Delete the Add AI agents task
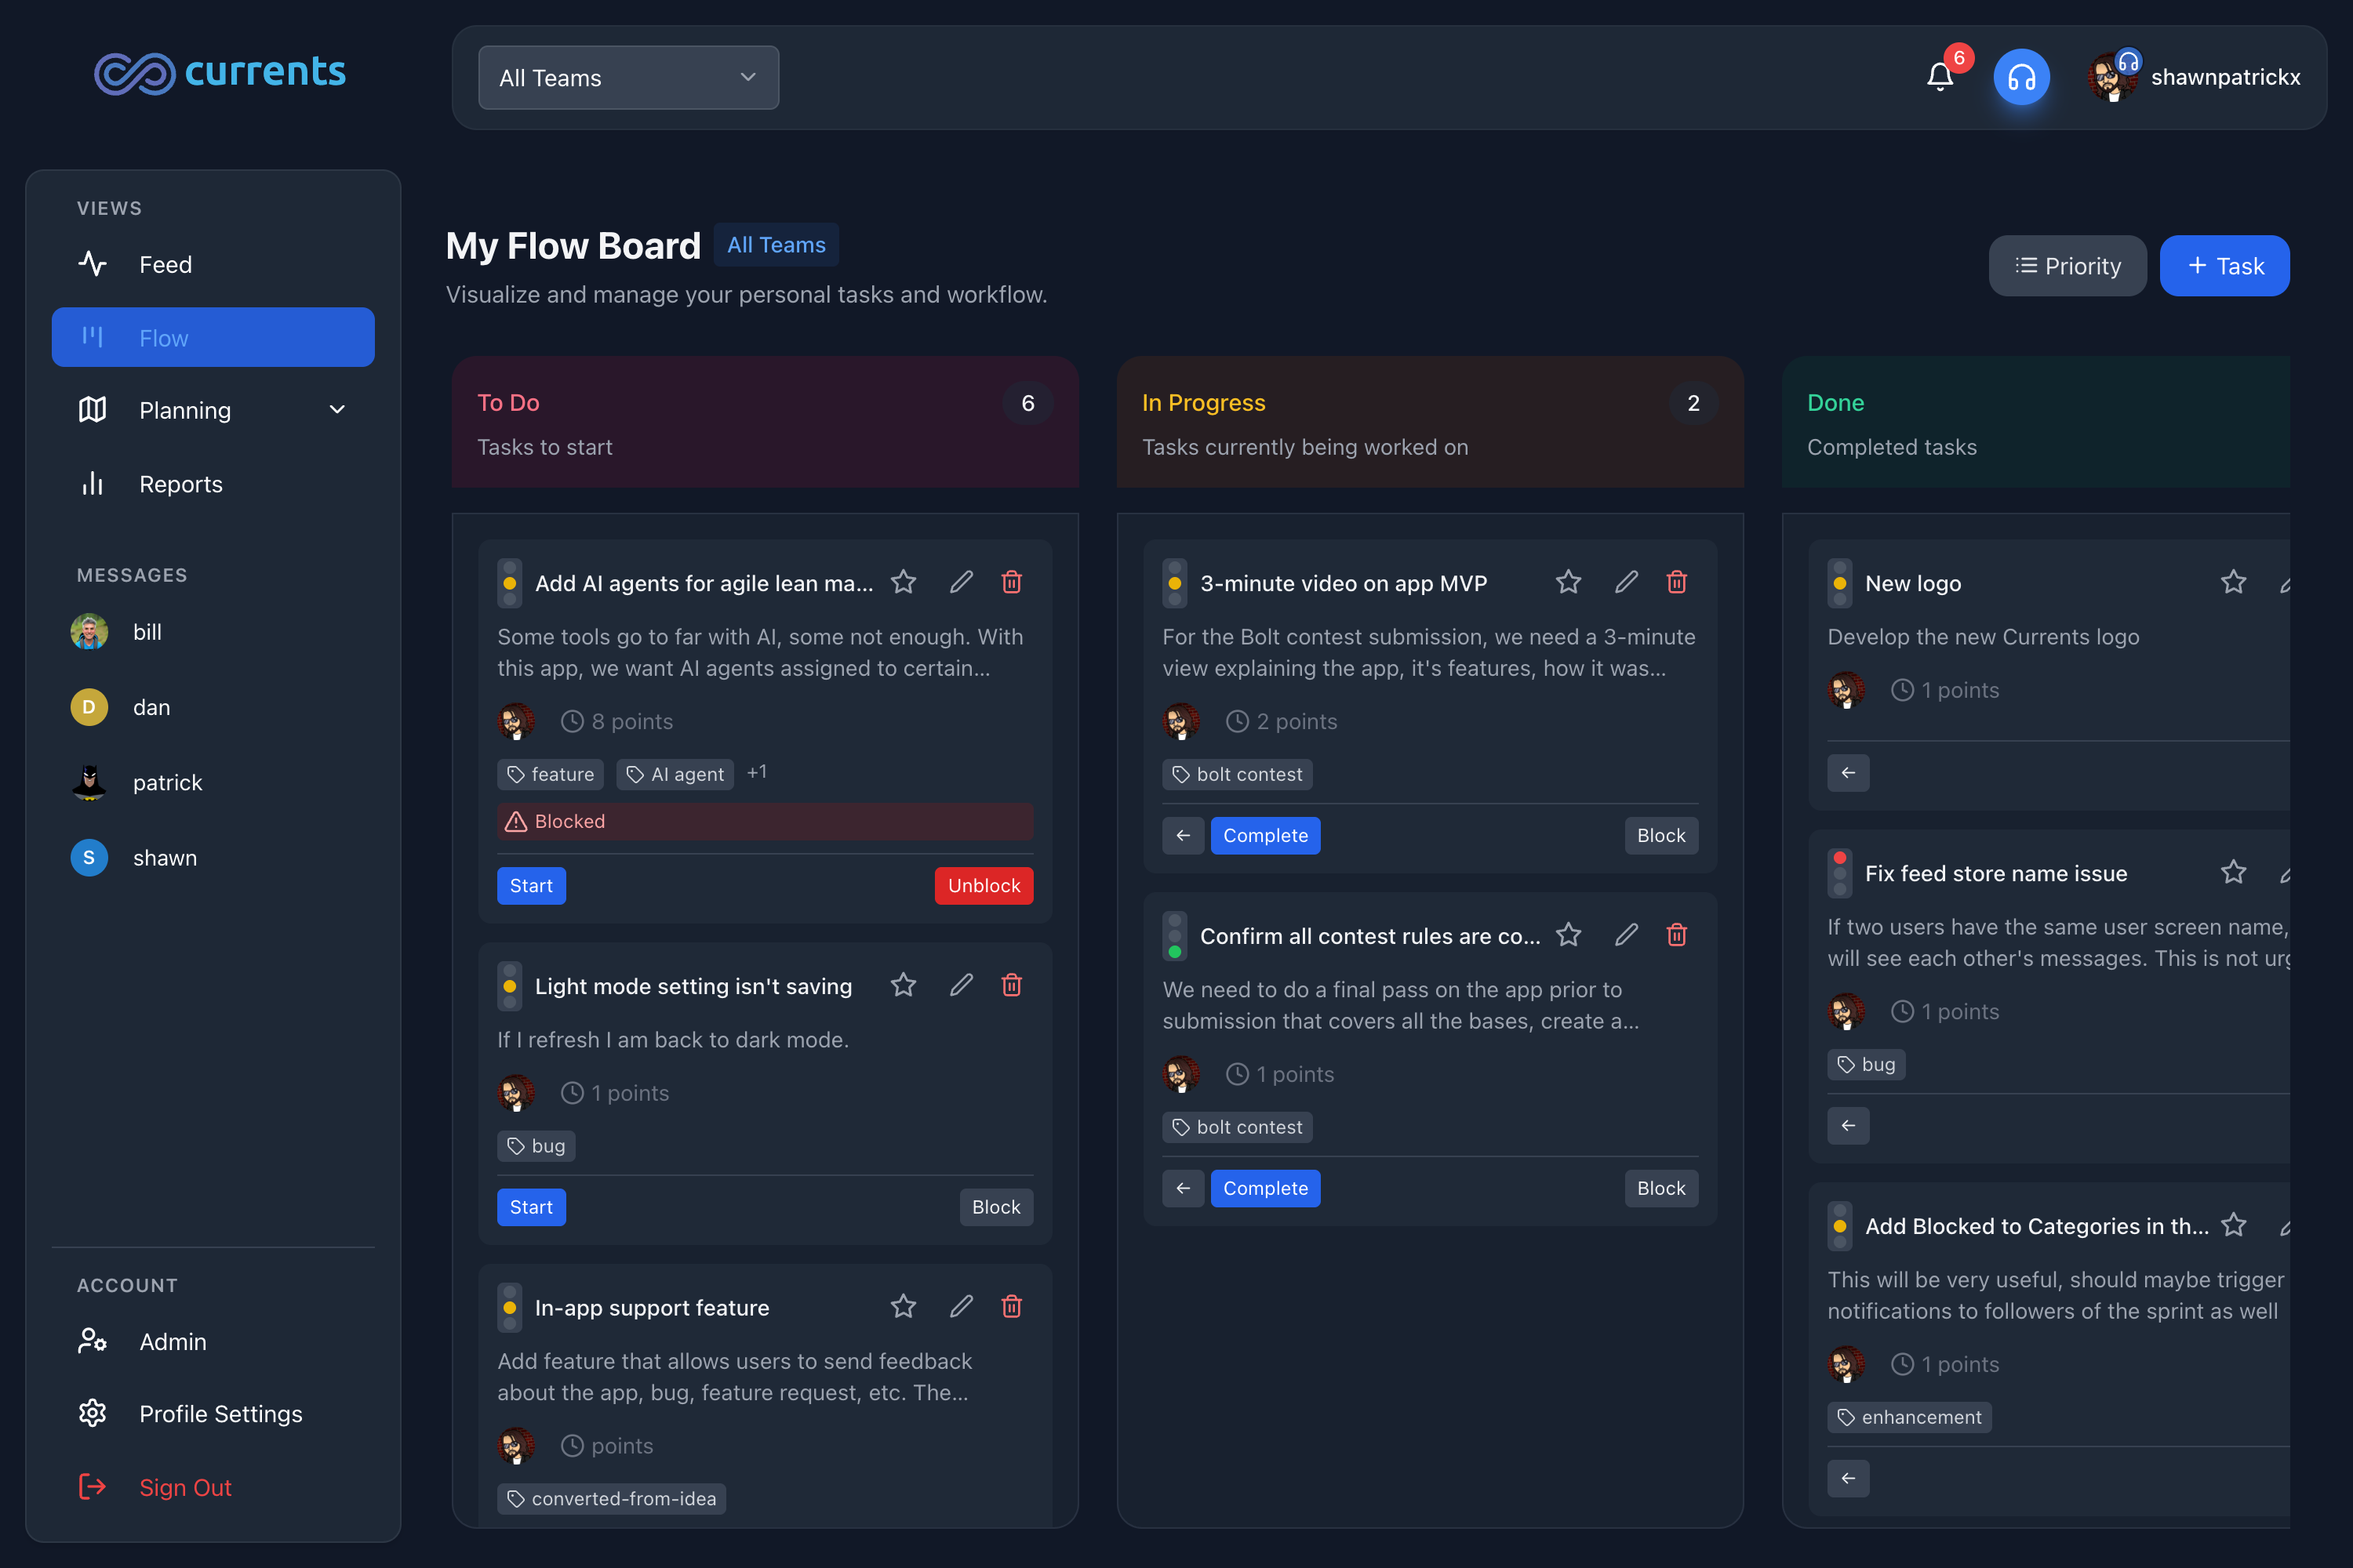This screenshot has height=1568, width=2353. 1012,582
